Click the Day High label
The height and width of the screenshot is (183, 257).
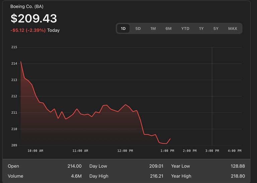click(x=99, y=176)
